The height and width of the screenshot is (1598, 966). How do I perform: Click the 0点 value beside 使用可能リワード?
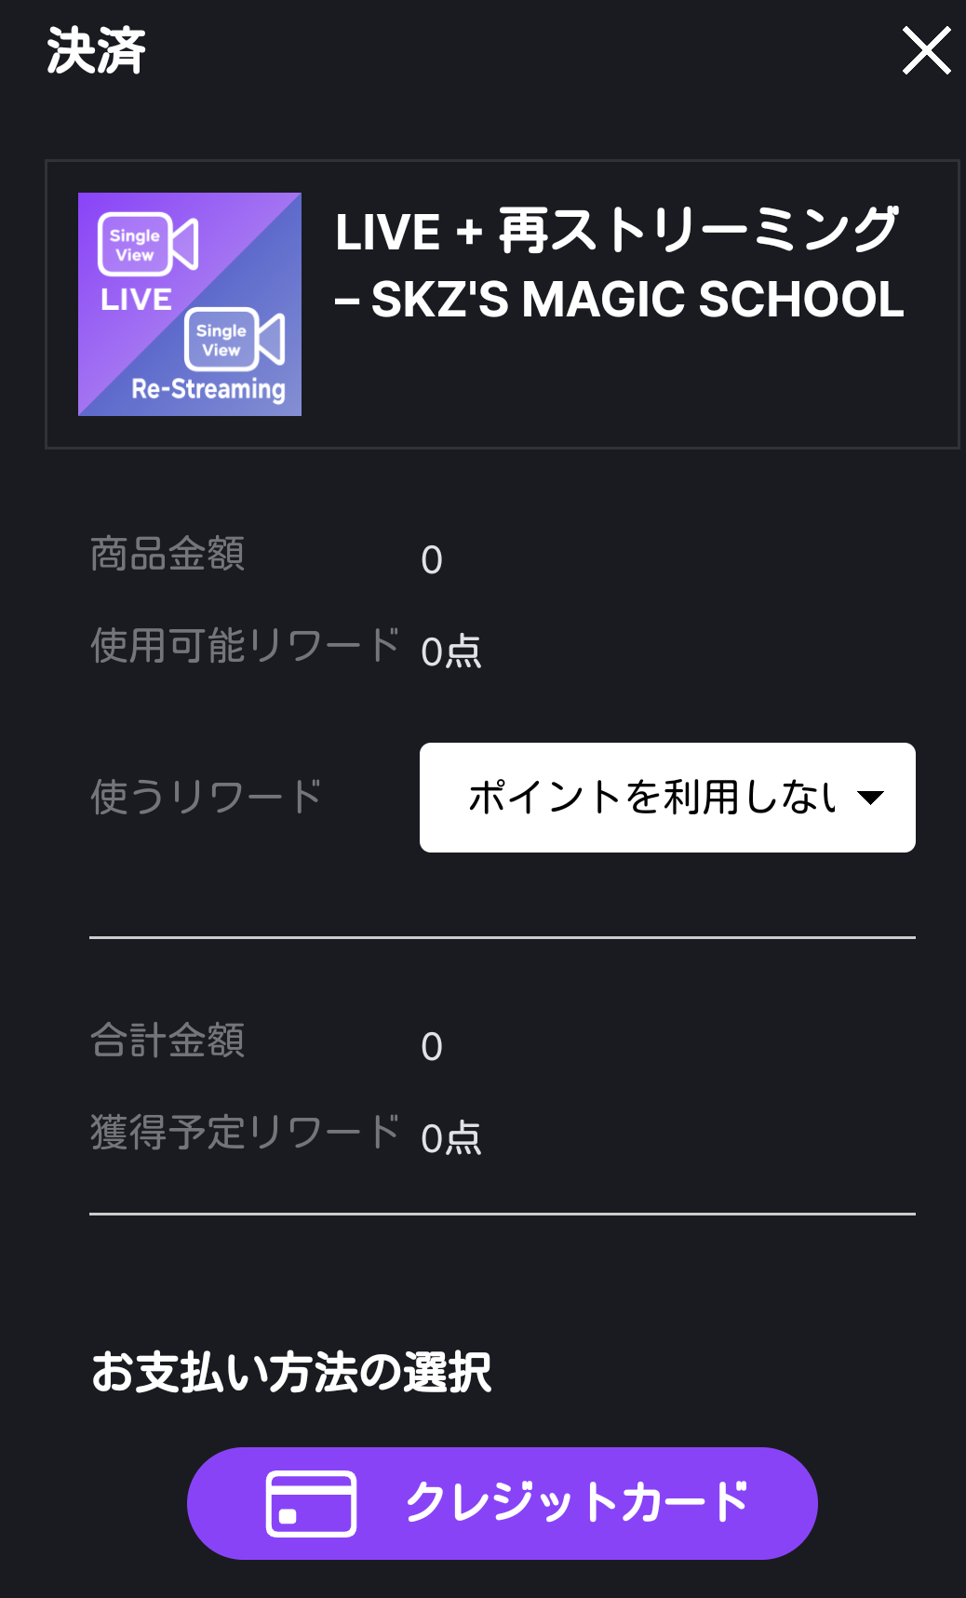(x=451, y=651)
